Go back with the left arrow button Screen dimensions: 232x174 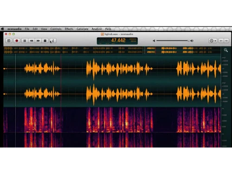coord(221,41)
